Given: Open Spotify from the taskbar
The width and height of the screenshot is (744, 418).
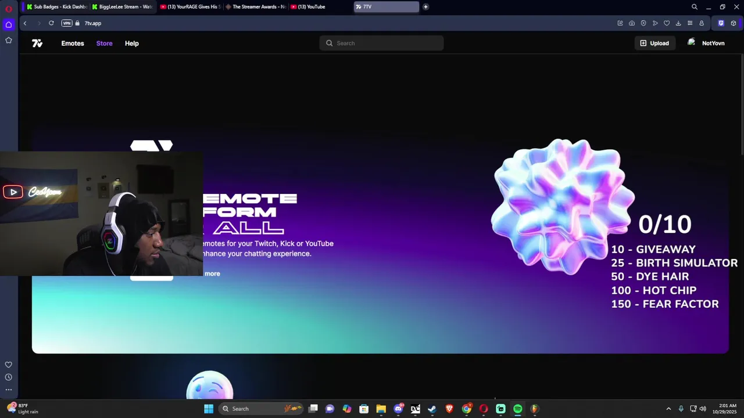Looking at the screenshot, I should pos(517,409).
